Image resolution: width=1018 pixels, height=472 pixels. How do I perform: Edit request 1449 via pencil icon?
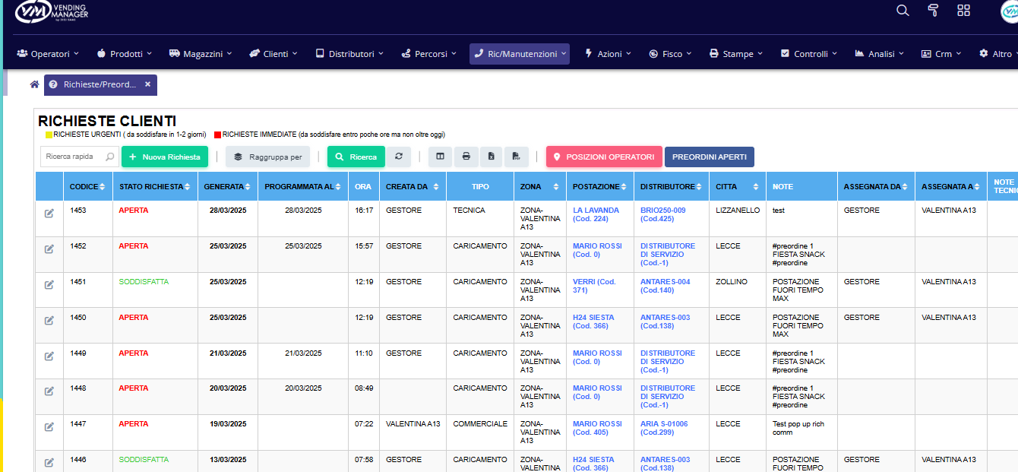(x=49, y=356)
